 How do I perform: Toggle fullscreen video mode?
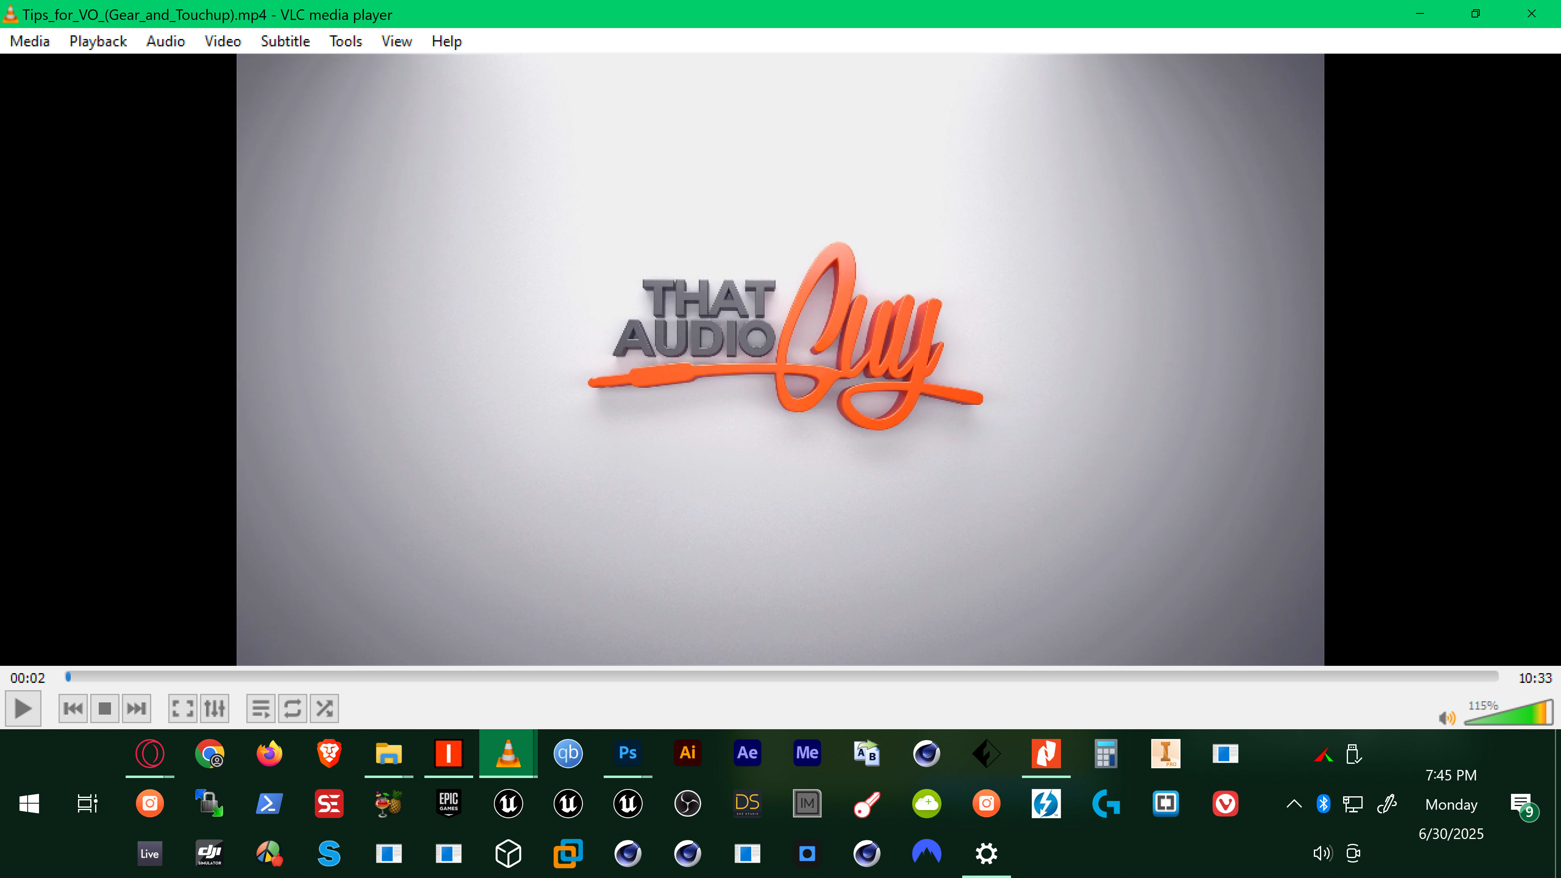[183, 708]
